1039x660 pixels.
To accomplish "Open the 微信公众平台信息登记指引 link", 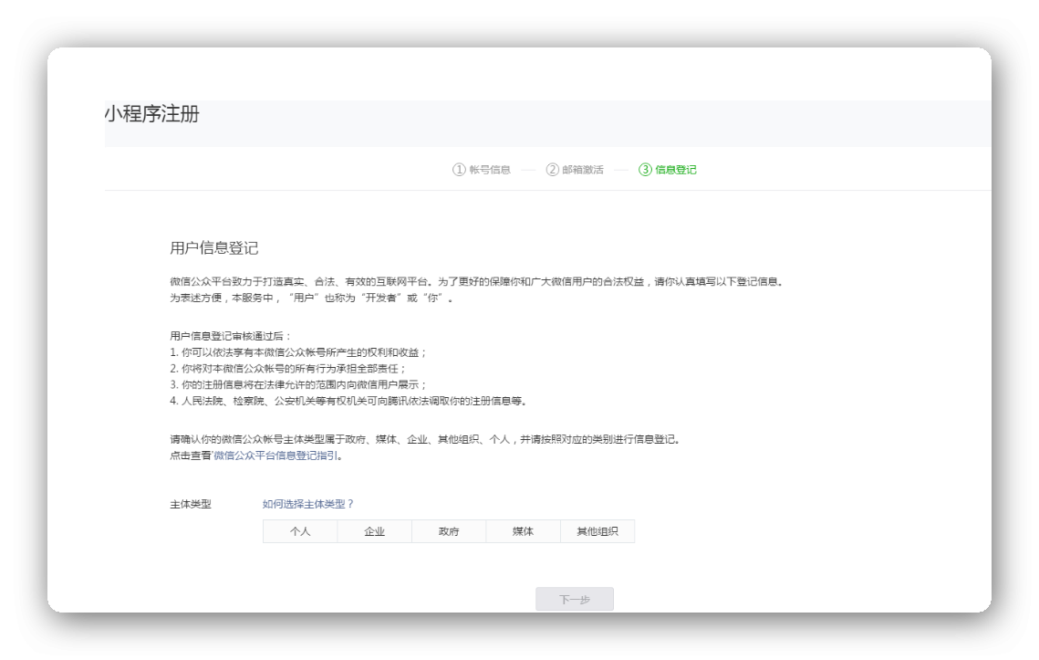I will click(x=276, y=456).
